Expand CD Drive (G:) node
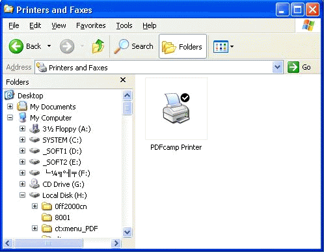Image resolution: width=324 pixels, height=252 pixels. [x=22, y=184]
